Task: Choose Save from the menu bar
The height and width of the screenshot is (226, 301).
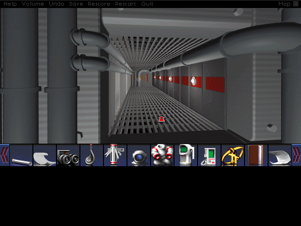Action: tap(76, 4)
